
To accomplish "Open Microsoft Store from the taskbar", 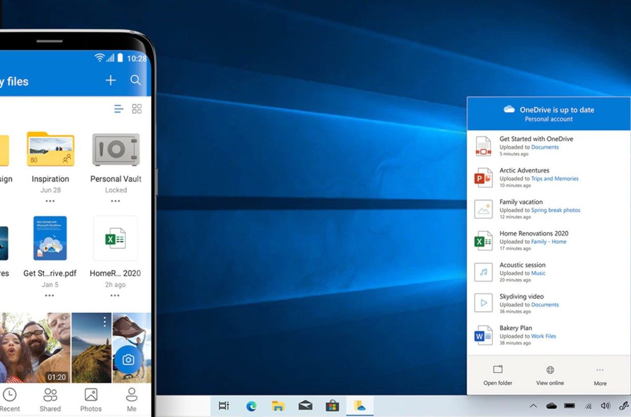I will point(332,406).
